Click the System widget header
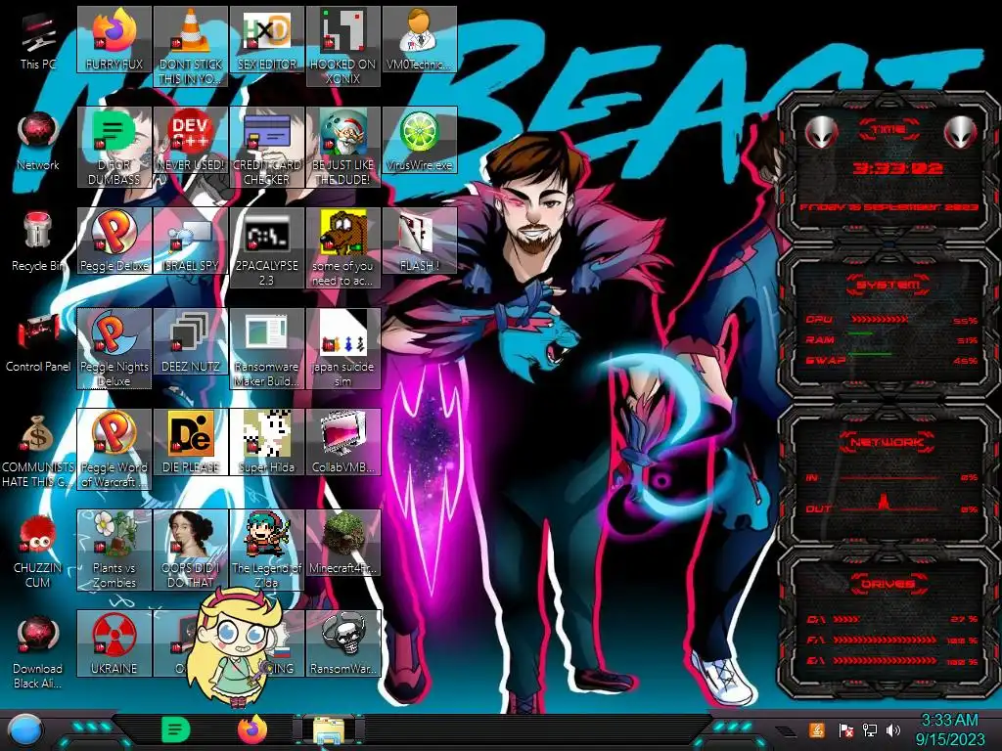This screenshot has width=1002, height=751. coord(888,285)
